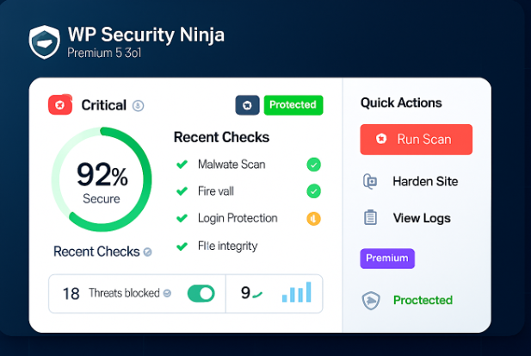Click the purple Premium badge
The width and height of the screenshot is (531, 356).
coord(387,259)
